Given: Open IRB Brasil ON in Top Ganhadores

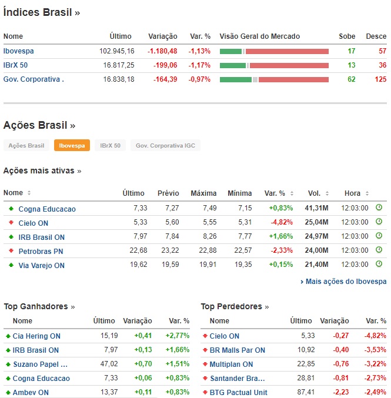Looking at the screenshot, I should tap(35, 350).
